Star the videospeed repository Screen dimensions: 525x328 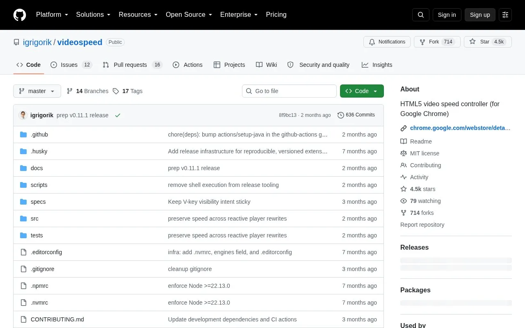click(x=488, y=42)
